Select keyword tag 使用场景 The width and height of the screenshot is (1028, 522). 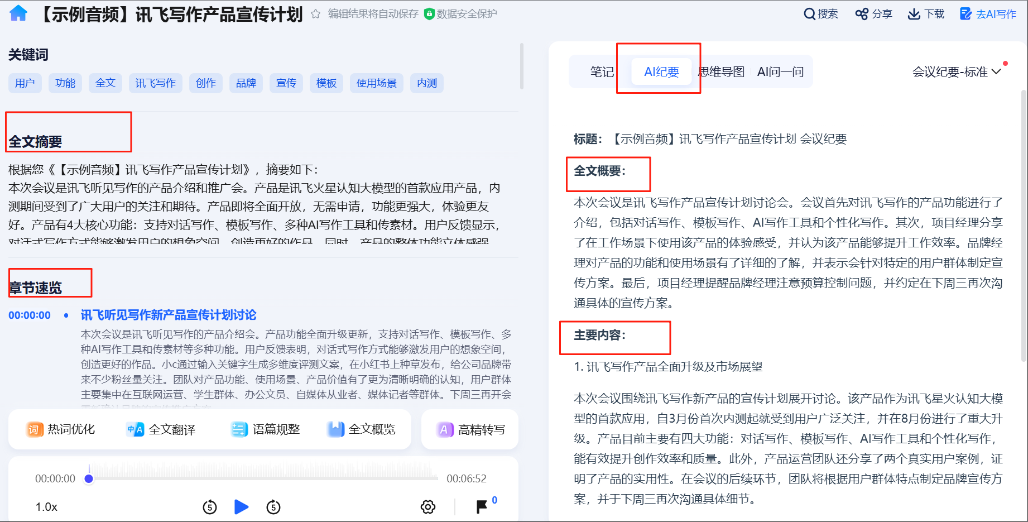pos(377,83)
